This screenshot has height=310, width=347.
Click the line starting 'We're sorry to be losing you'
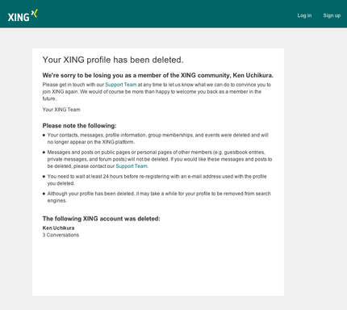pos(158,75)
